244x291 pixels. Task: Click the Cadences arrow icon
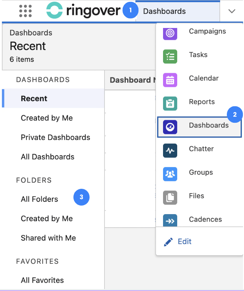pos(170,220)
